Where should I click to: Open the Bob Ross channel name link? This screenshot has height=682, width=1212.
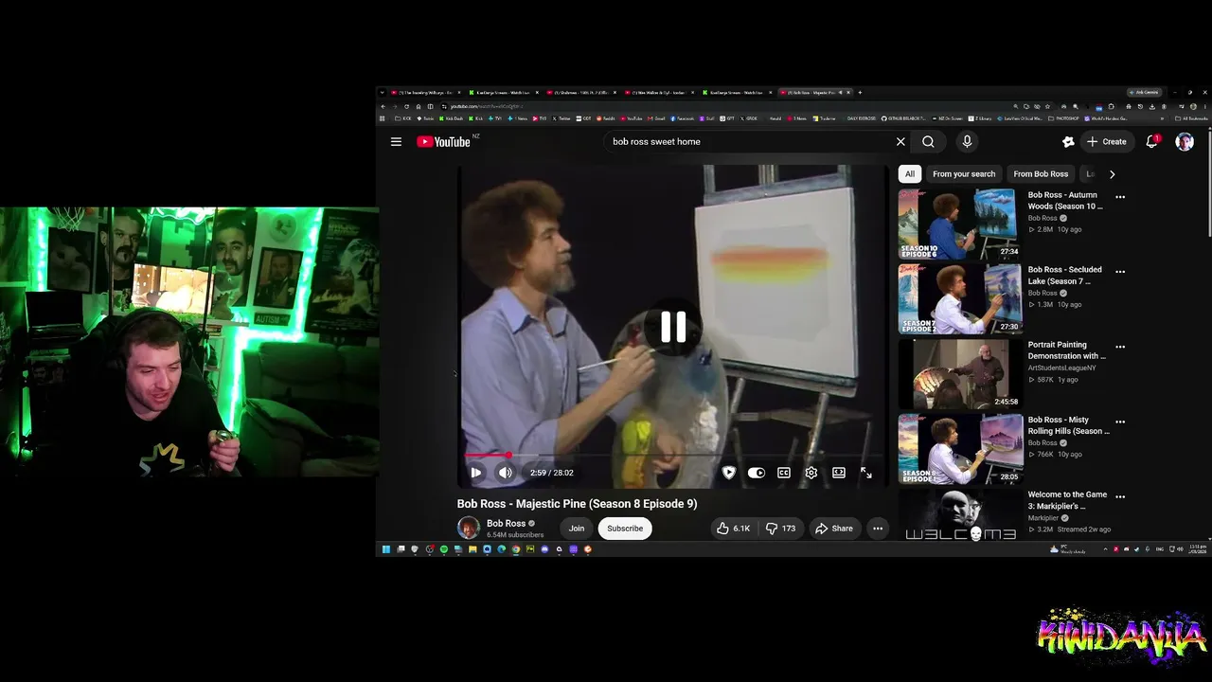click(x=506, y=524)
